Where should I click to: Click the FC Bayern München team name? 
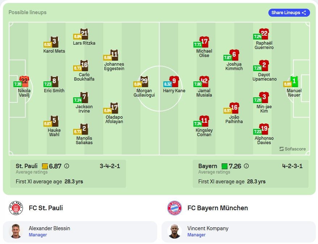(218, 208)
